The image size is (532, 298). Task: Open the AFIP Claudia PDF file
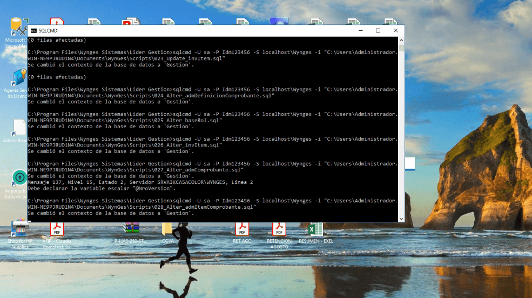click(x=57, y=230)
